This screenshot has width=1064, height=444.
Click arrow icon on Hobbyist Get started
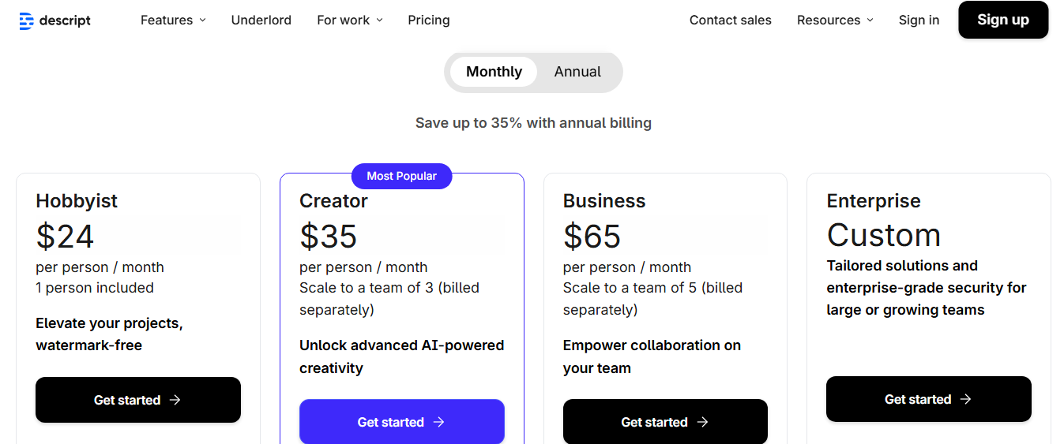point(175,400)
